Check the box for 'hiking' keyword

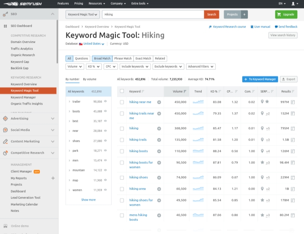click(122, 129)
